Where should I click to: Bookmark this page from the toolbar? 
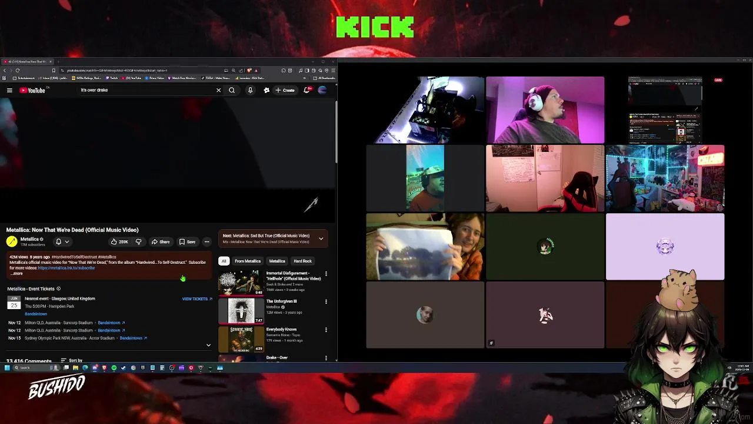[x=54, y=70]
